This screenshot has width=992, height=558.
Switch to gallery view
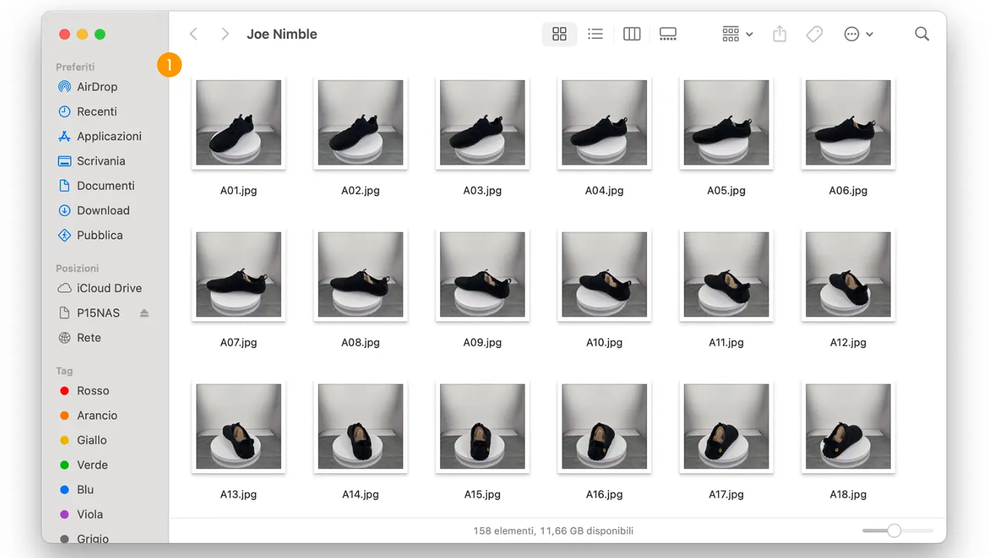point(667,34)
